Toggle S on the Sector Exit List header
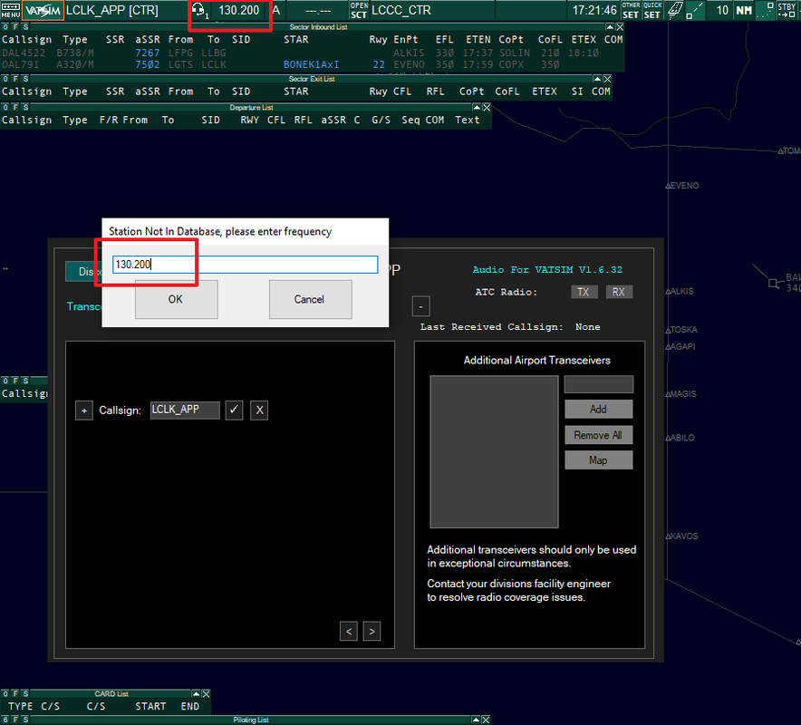Screen dimensions: 801x725 (x=25, y=79)
